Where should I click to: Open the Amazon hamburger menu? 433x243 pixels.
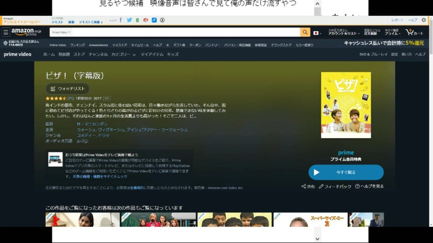pos(6,32)
